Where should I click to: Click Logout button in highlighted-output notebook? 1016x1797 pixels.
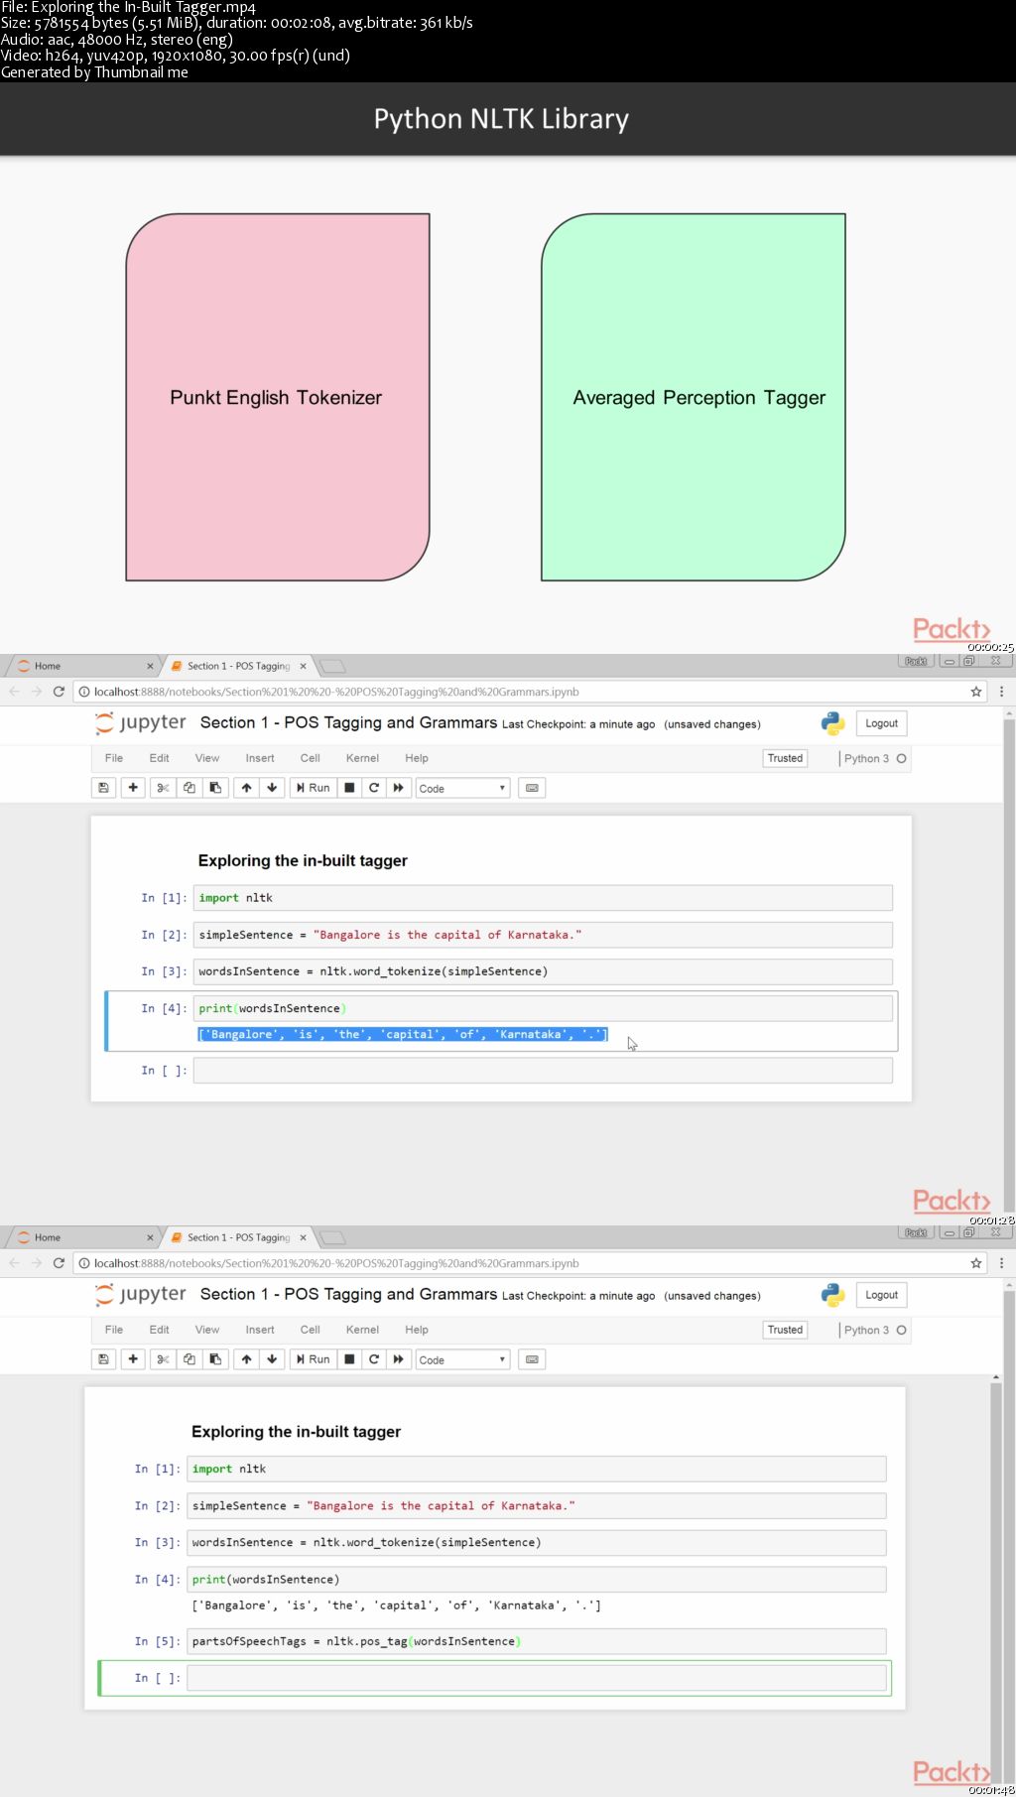tap(881, 723)
